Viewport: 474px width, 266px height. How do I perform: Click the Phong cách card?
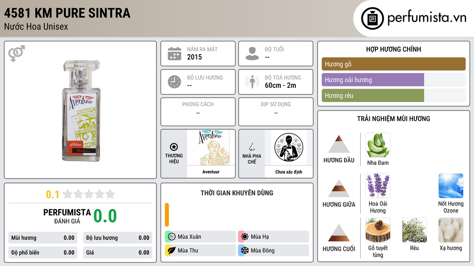198,112
